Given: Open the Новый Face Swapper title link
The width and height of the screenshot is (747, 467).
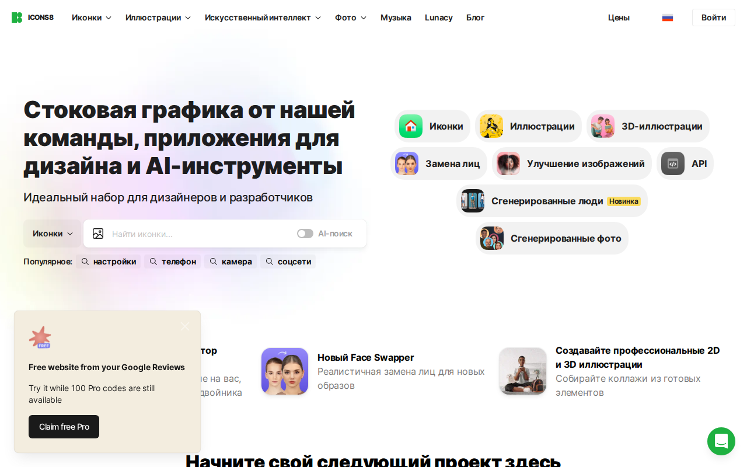Looking at the screenshot, I should pyautogui.click(x=366, y=357).
